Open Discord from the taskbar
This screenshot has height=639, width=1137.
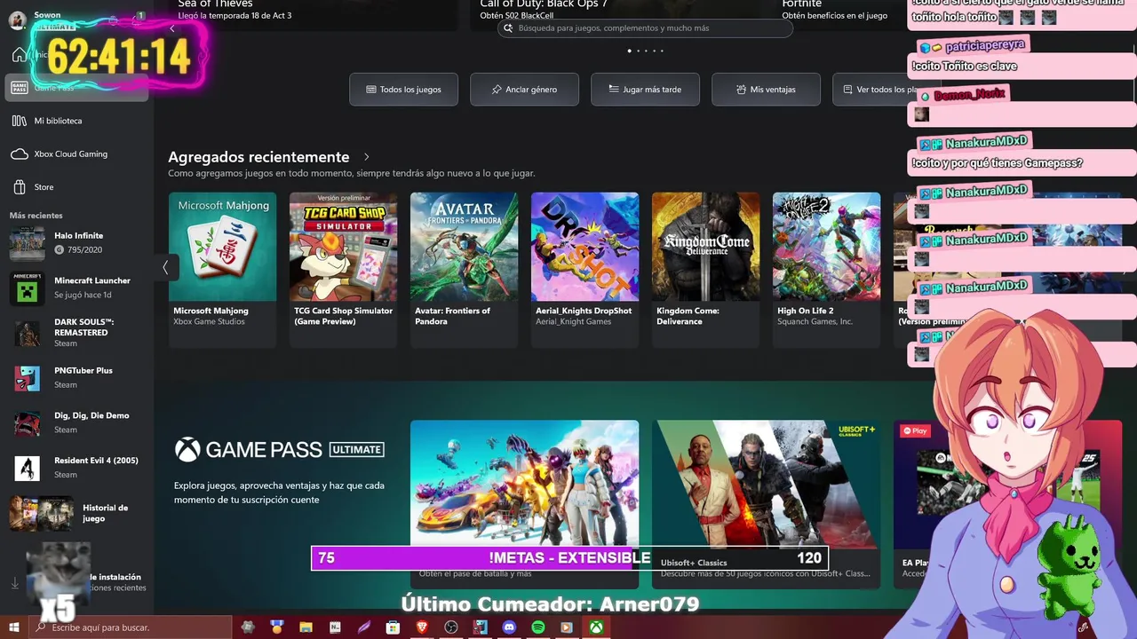(x=509, y=627)
